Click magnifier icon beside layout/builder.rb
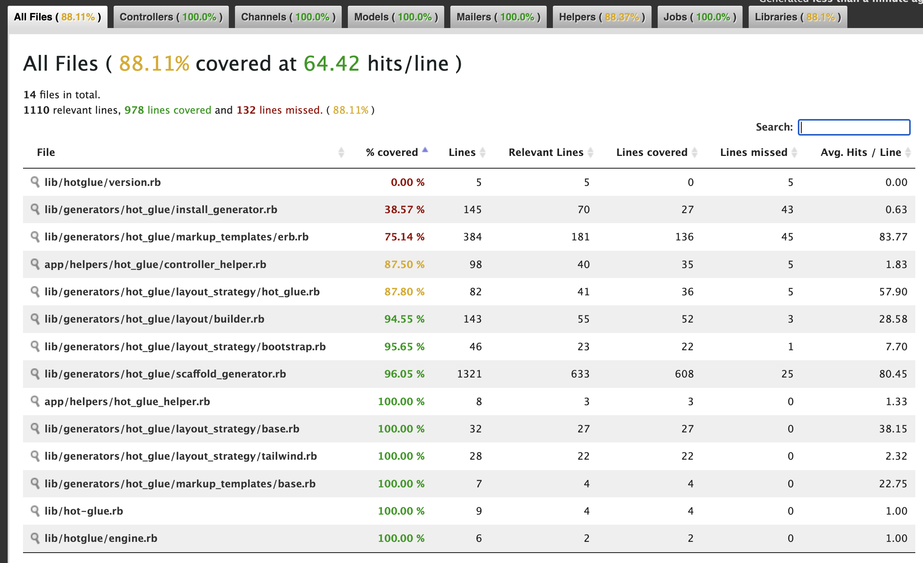Screen dimensions: 923x563 coord(35,319)
